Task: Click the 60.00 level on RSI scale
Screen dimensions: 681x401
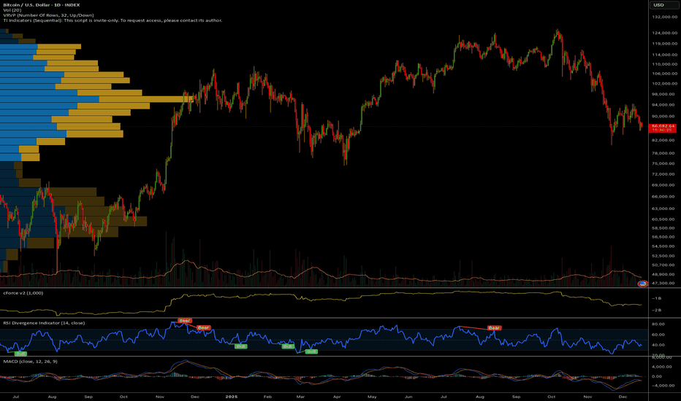Action: 658,335
